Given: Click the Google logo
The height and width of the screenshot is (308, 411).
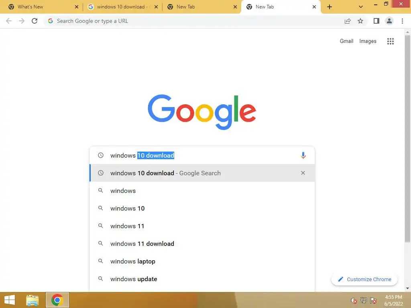Looking at the screenshot, I should [x=202, y=112].
